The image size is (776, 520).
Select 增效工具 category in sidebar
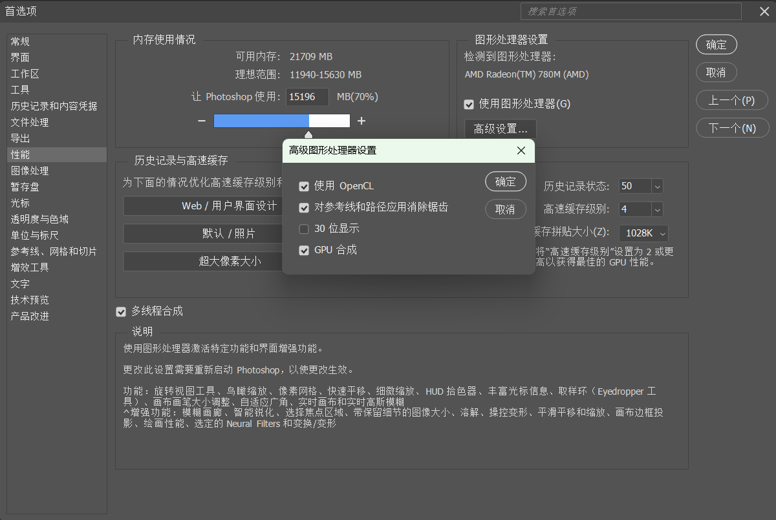[x=57, y=267]
